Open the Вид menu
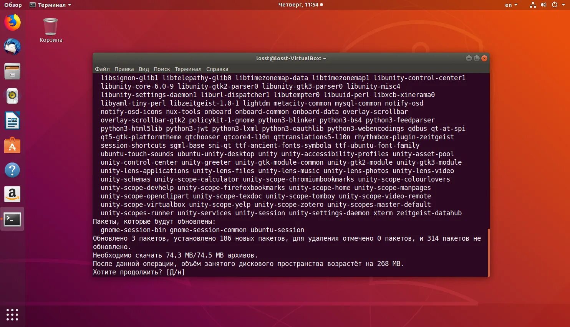This screenshot has width=570, height=327. [144, 69]
